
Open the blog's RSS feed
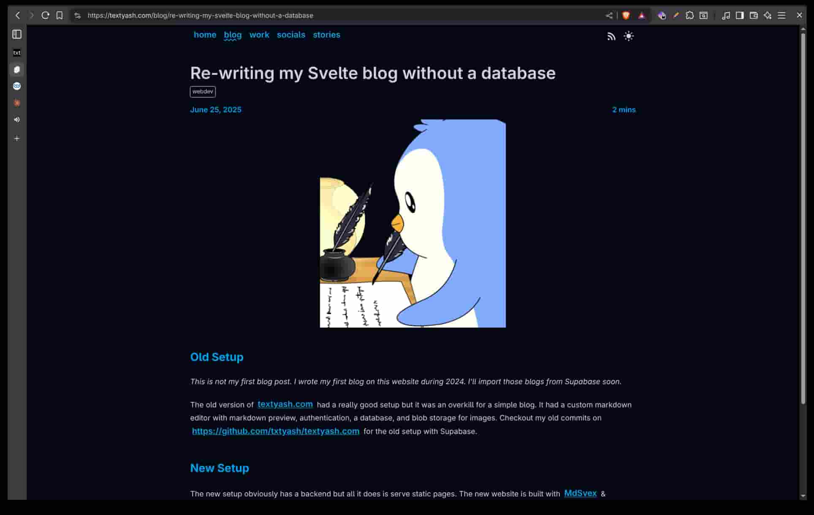pyautogui.click(x=611, y=36)
